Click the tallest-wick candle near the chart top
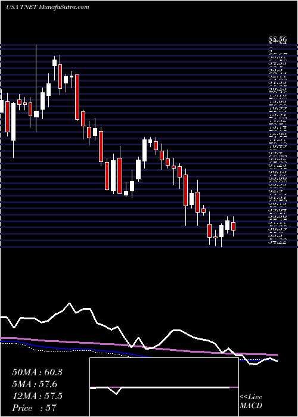The width and height of the screenshot is (298, 417). point(36,88)
